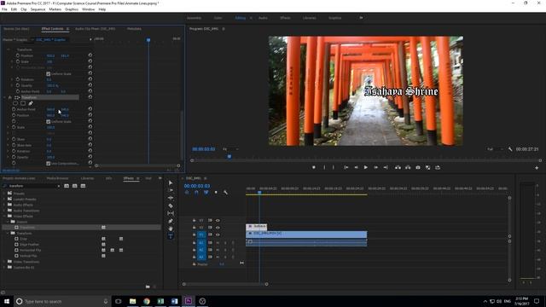Toggle Uniform Scale checkbox in Transform effect
Image resolution: width=546 pixels, height=307 pixels.
coord(48,121)
